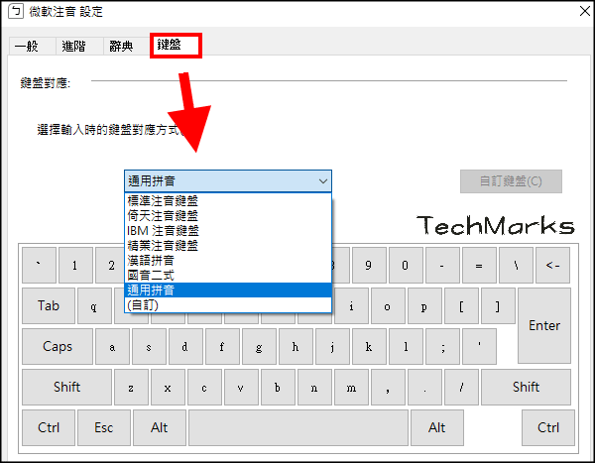Click the Enter key
This screenshot has width=595, height=463.
544,325
